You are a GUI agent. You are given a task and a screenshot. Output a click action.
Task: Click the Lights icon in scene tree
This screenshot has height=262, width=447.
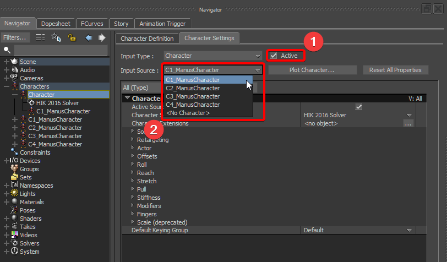tap(14, 194)
